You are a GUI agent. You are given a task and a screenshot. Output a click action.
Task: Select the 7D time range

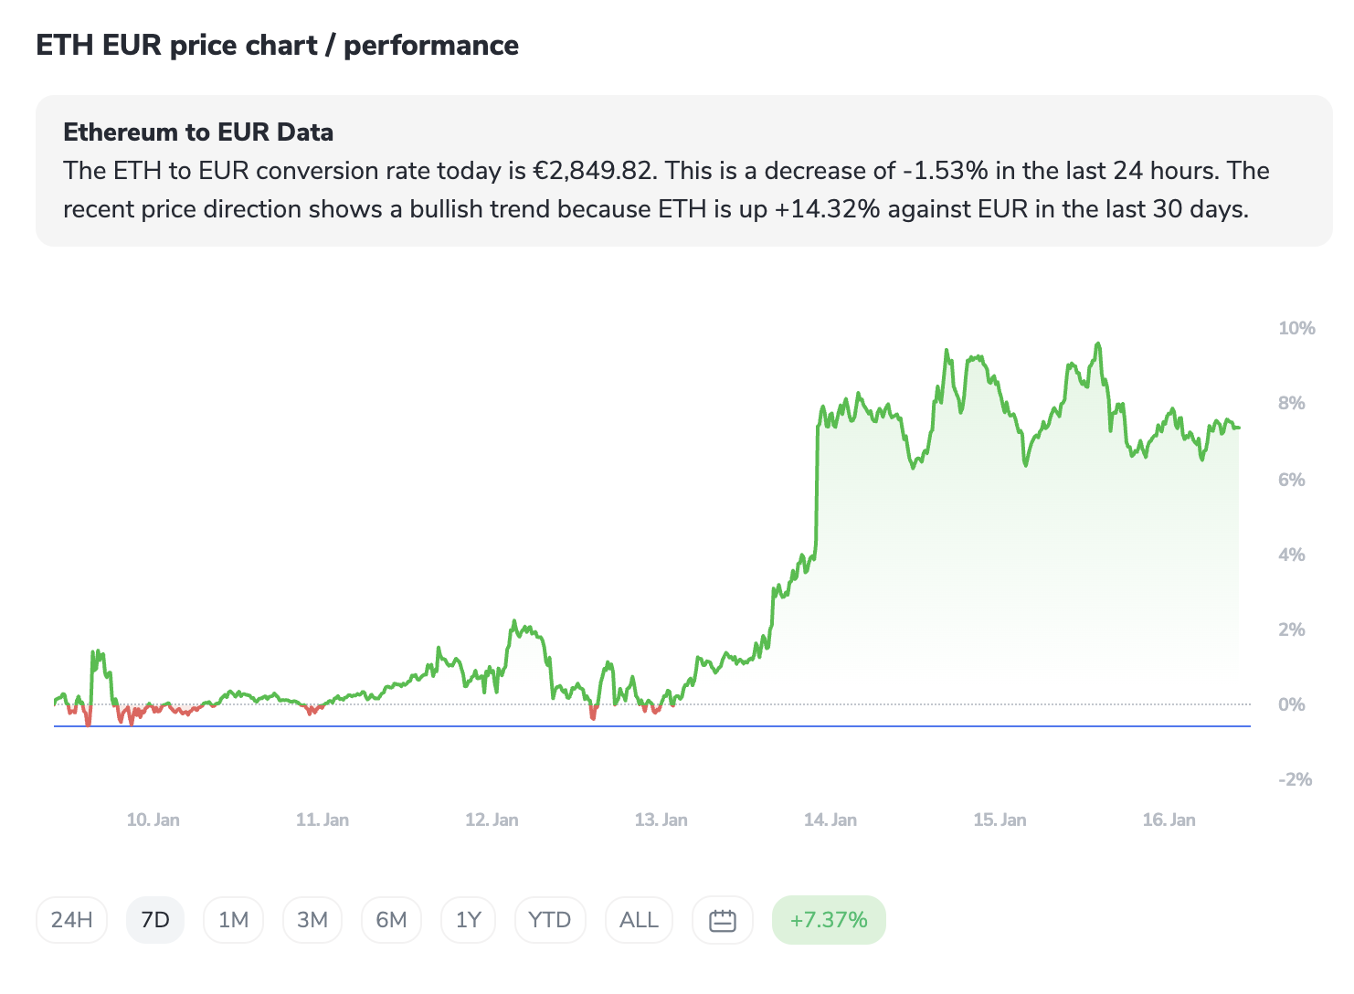[155, 920]
